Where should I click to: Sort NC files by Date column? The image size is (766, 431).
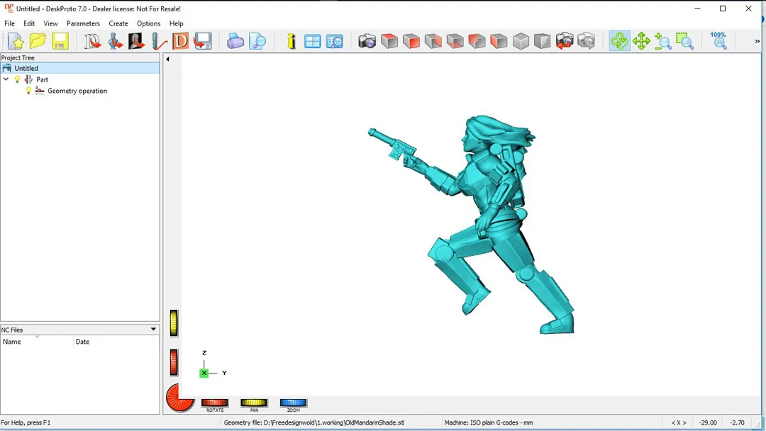tap(82, 342)
